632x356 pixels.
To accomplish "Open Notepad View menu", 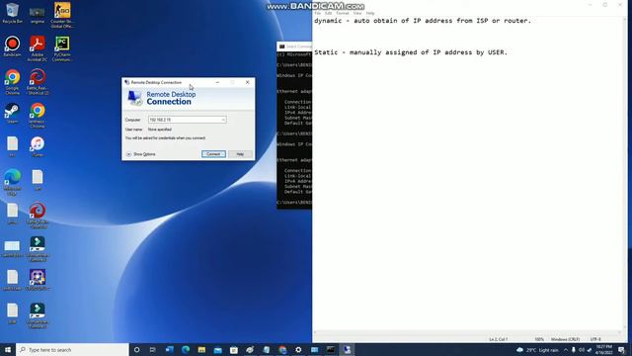I will tap(357, 13).
